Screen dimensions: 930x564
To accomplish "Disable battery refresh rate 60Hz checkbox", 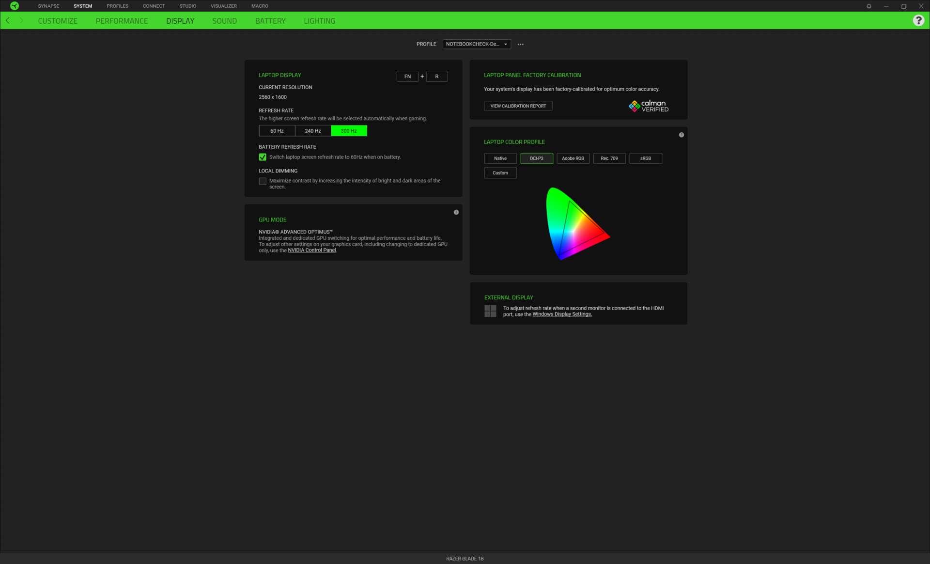I will (x=263, y=157).
